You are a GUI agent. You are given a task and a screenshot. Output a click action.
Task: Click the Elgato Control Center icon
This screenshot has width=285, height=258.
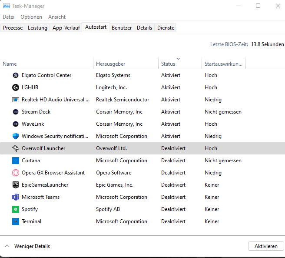pyautogui.click(x=16, y=75)
